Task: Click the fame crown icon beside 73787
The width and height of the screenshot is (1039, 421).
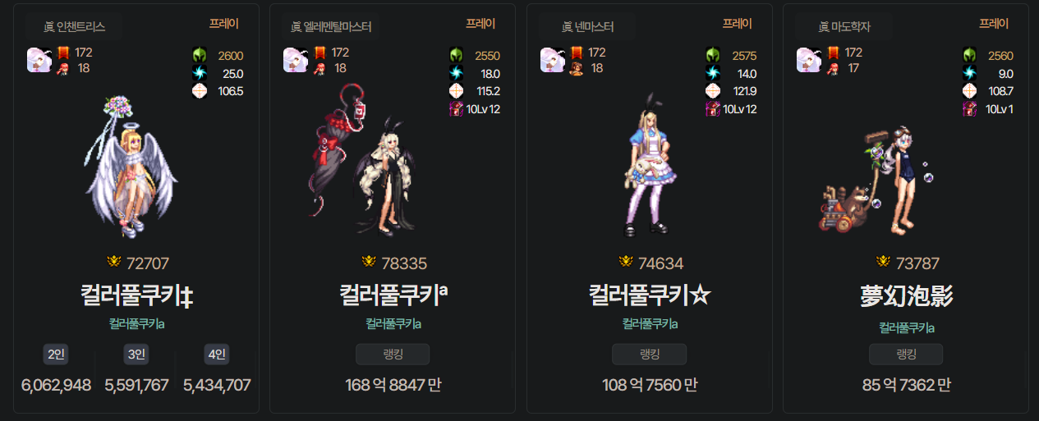Action: (x=884, y=262)
